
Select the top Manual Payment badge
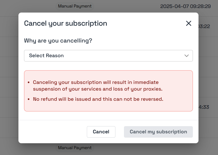[x=75, y=6]
